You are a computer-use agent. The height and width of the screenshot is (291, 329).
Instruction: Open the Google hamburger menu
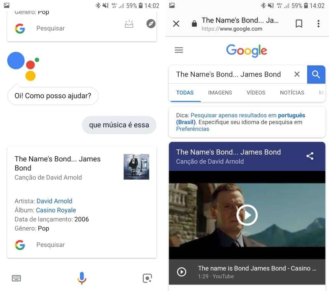click(179, 50)
